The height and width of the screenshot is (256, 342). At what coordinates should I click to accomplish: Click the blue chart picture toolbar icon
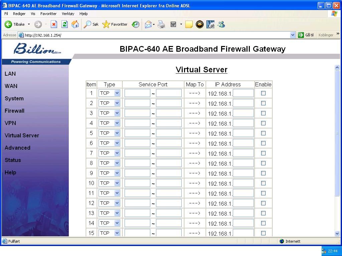tap(210, 24)
